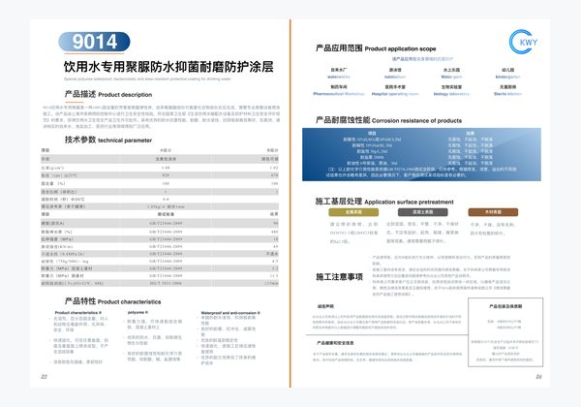Click the heading 产品特性 Product characteristics
581x407 pixels.
point(112,301)
